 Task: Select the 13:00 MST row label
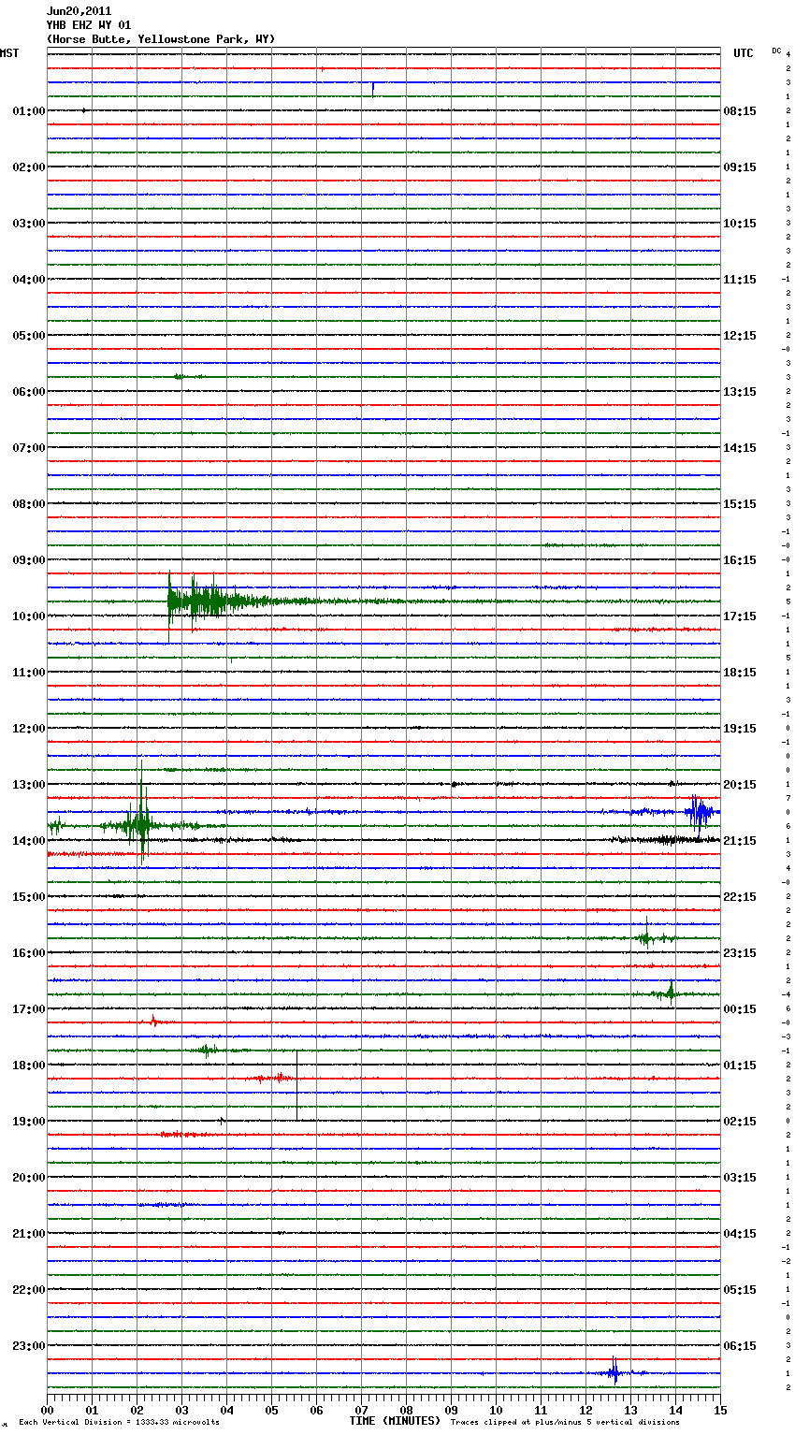click(29, 785)
